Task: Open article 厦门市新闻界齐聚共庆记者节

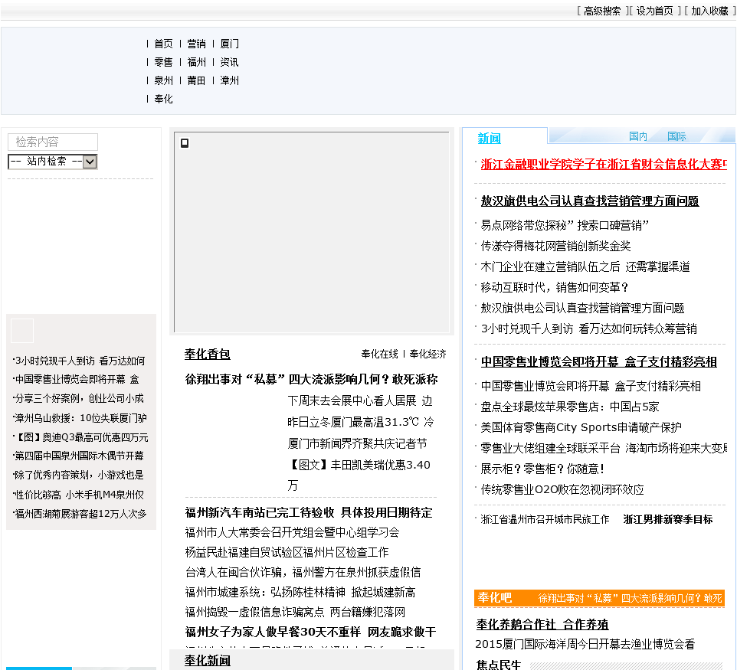Action: click(x=357, y=443)
